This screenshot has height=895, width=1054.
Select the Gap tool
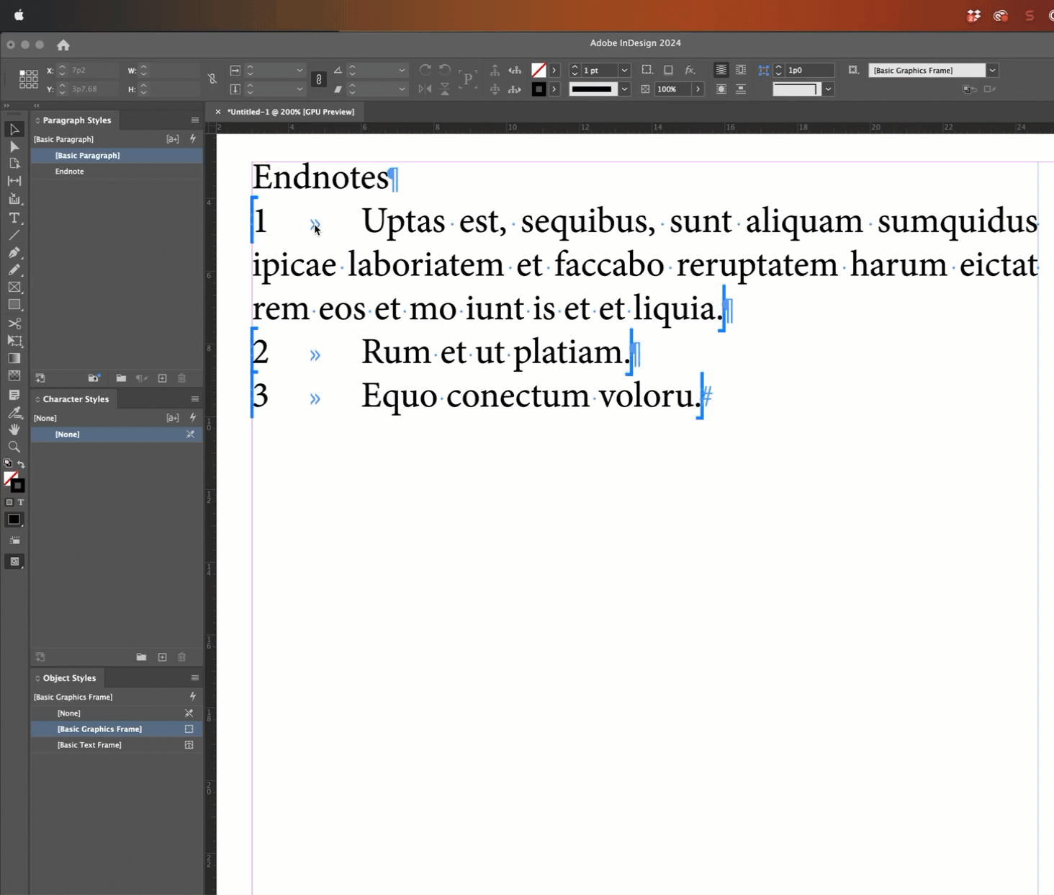[x=14, y=181]
